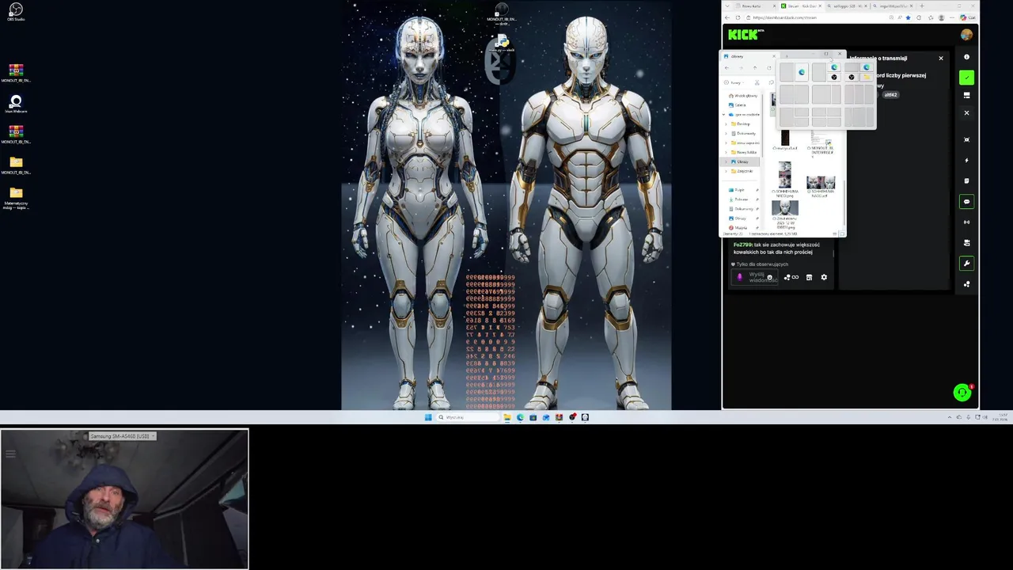The height and width of the screenshot is (570, 1013).
Task: Select Wróć główny in Explorer sidebar
Action: tap(742, 95)
